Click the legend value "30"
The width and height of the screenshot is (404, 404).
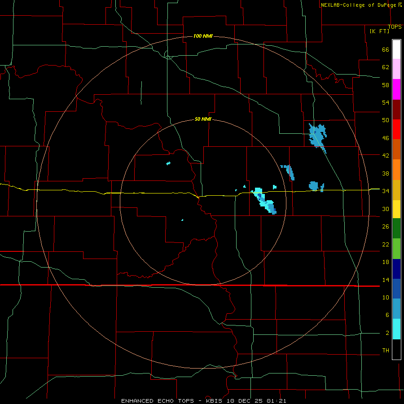pos(386,209)
